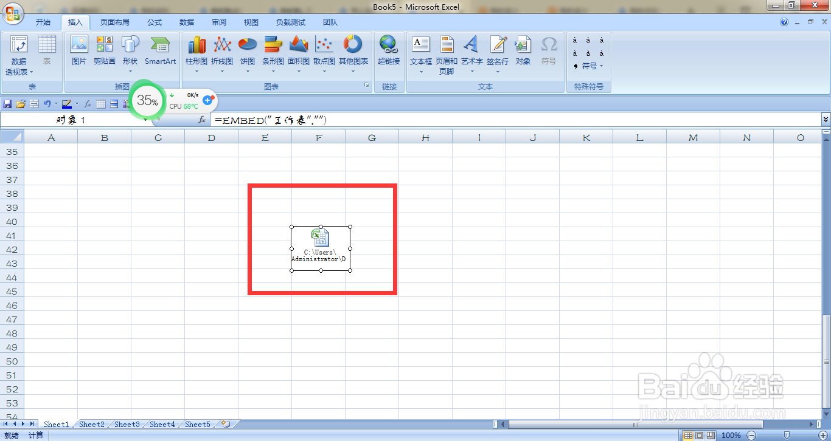Switch to the 数据 tab
Viewport: 831px width, 441px height.
tap(187, 22)
